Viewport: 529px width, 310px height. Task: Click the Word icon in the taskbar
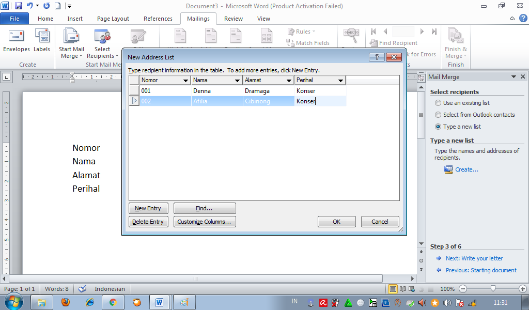159,301
